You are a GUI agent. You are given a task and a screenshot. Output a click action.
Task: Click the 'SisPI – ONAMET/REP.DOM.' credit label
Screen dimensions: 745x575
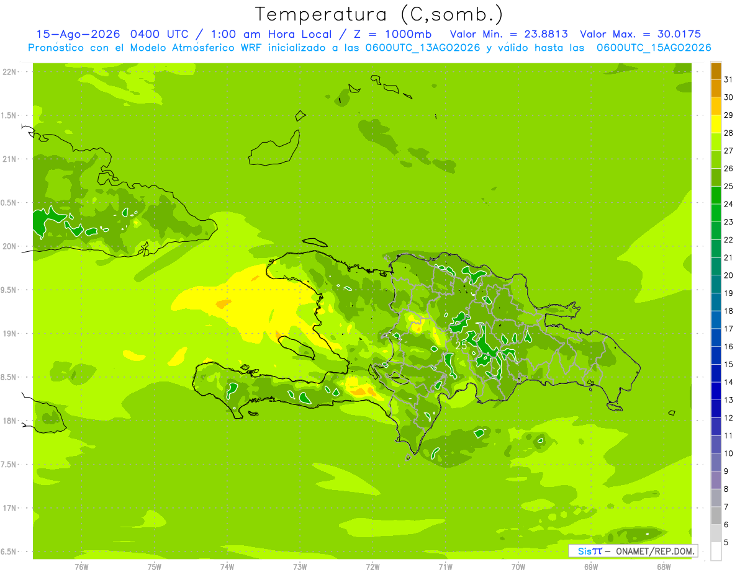(x=633, y=551)
